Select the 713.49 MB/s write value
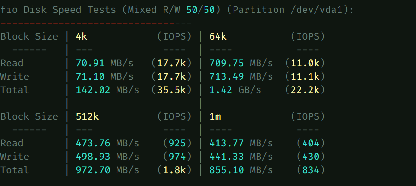Viewport: 416px width, 186px height. pos(241,76)
